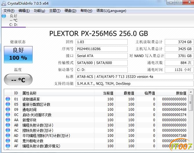Image resolution: width=194 pixels, height=153 pixels.
Task: Click raw value 00000000046B
Action: (x=174, y=110)
